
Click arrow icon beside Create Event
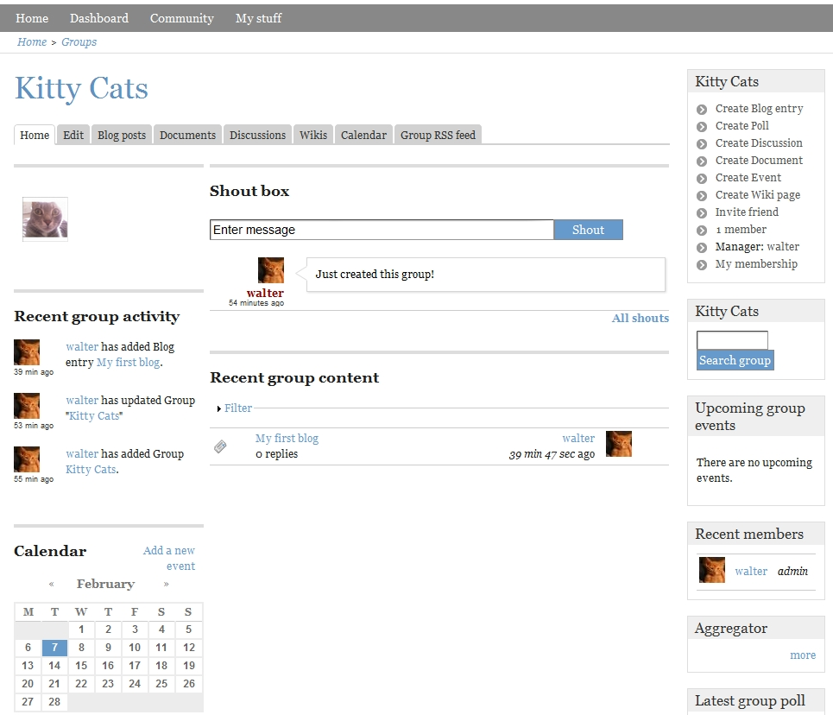702,179
